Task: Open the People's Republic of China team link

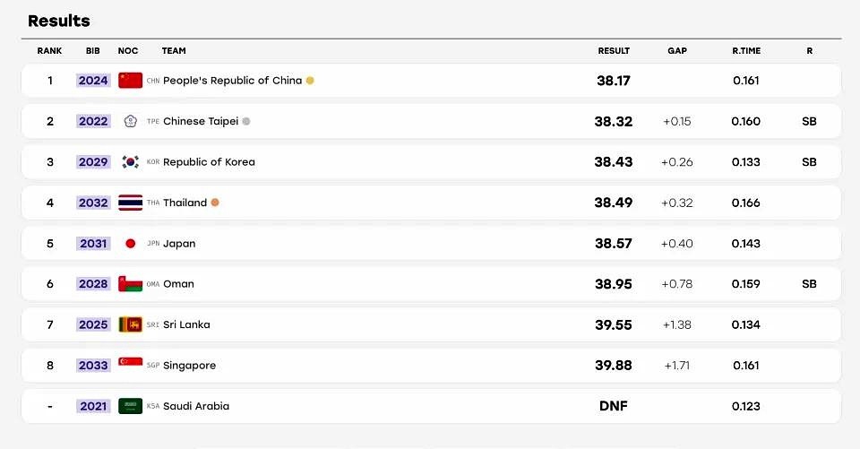Action: click(233, 80)
